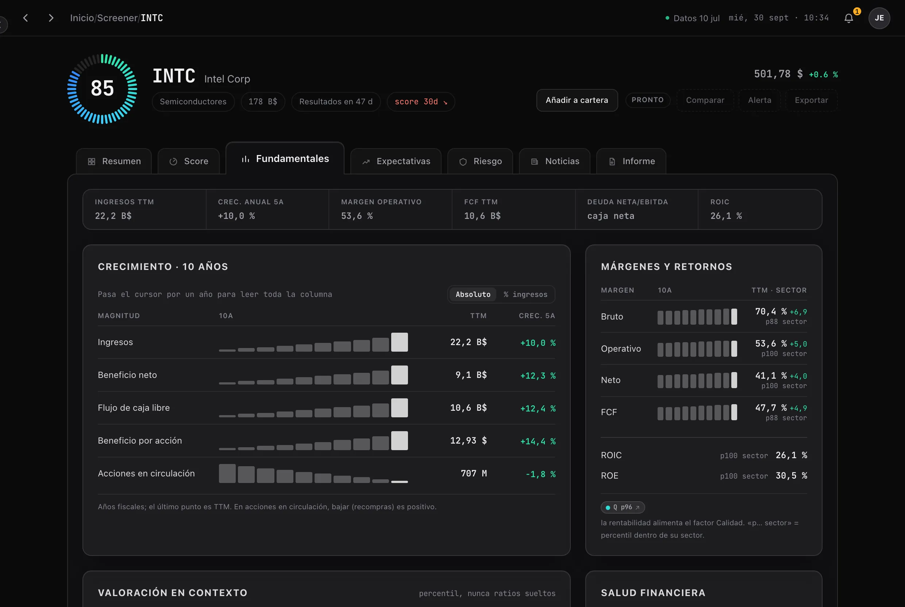The width and height of the screenshot is (905, 607).
Task: Click the ROE 30,5 % value
Action: click(x=791, y=476)
